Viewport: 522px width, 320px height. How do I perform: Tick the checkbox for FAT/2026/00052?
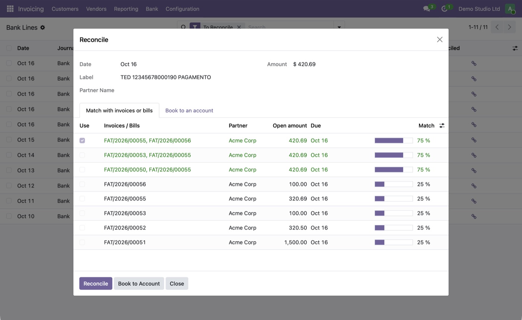82,227
